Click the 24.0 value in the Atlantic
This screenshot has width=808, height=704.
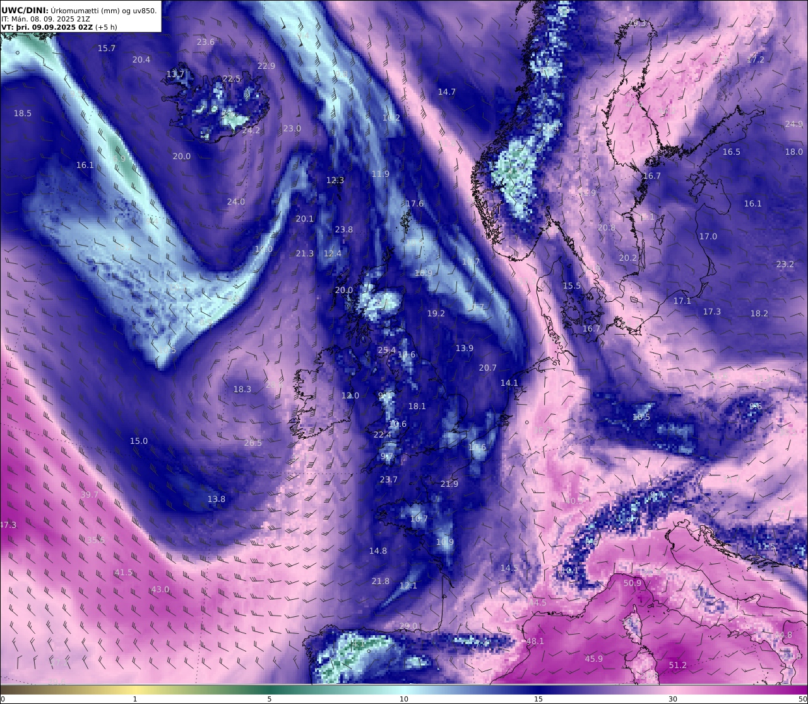point(236,202)
